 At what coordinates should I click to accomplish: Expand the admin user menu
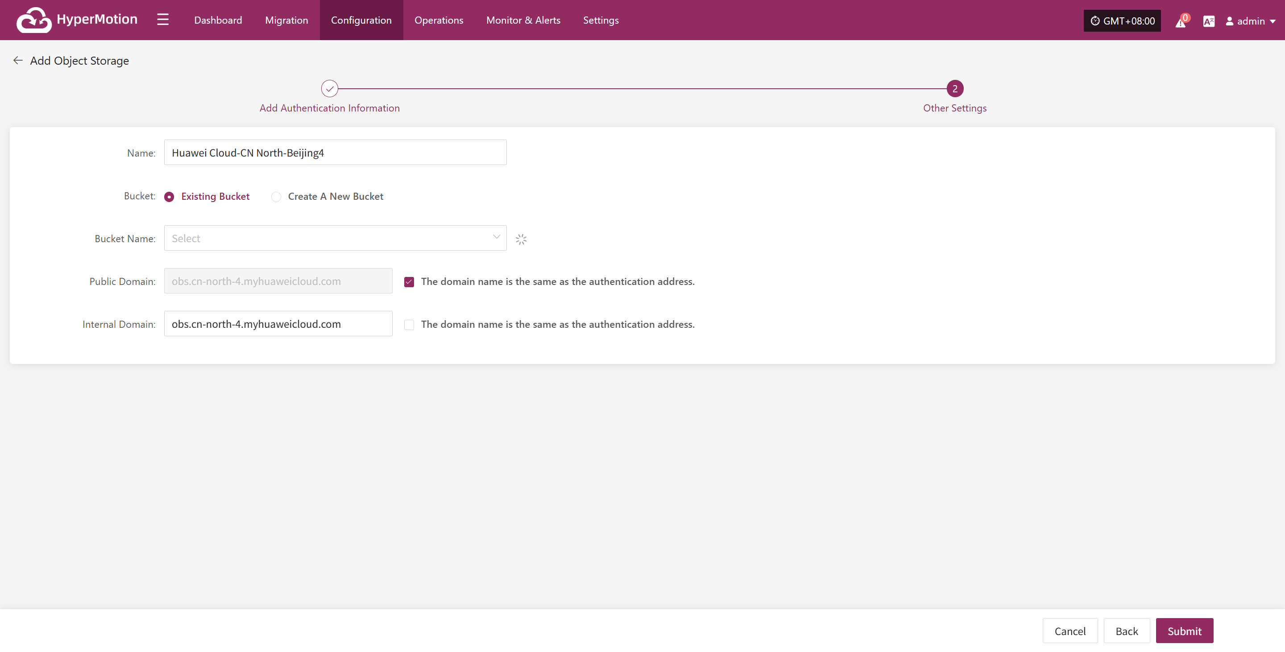(x=1251, y=21)
